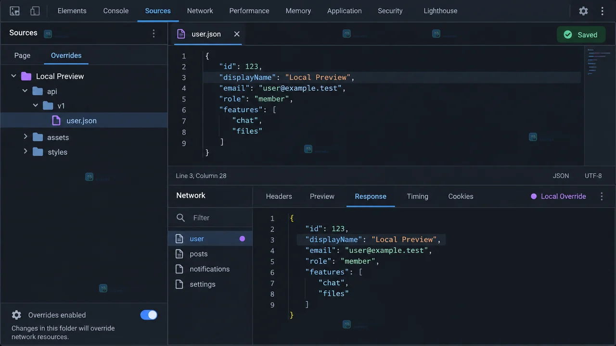Viewport: 616px width, 346px height.
Task: Click the search icon in Network filter
Action: 180,218
